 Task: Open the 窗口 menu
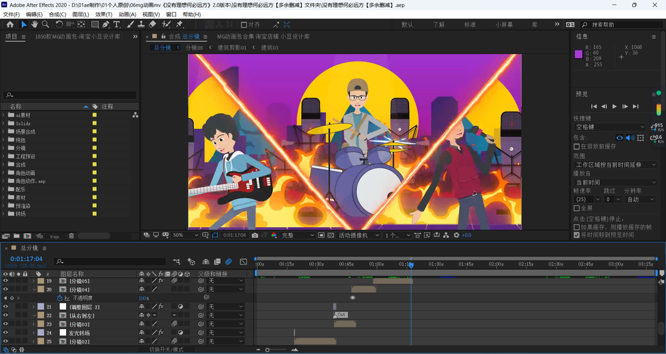(x=171, y=14)
